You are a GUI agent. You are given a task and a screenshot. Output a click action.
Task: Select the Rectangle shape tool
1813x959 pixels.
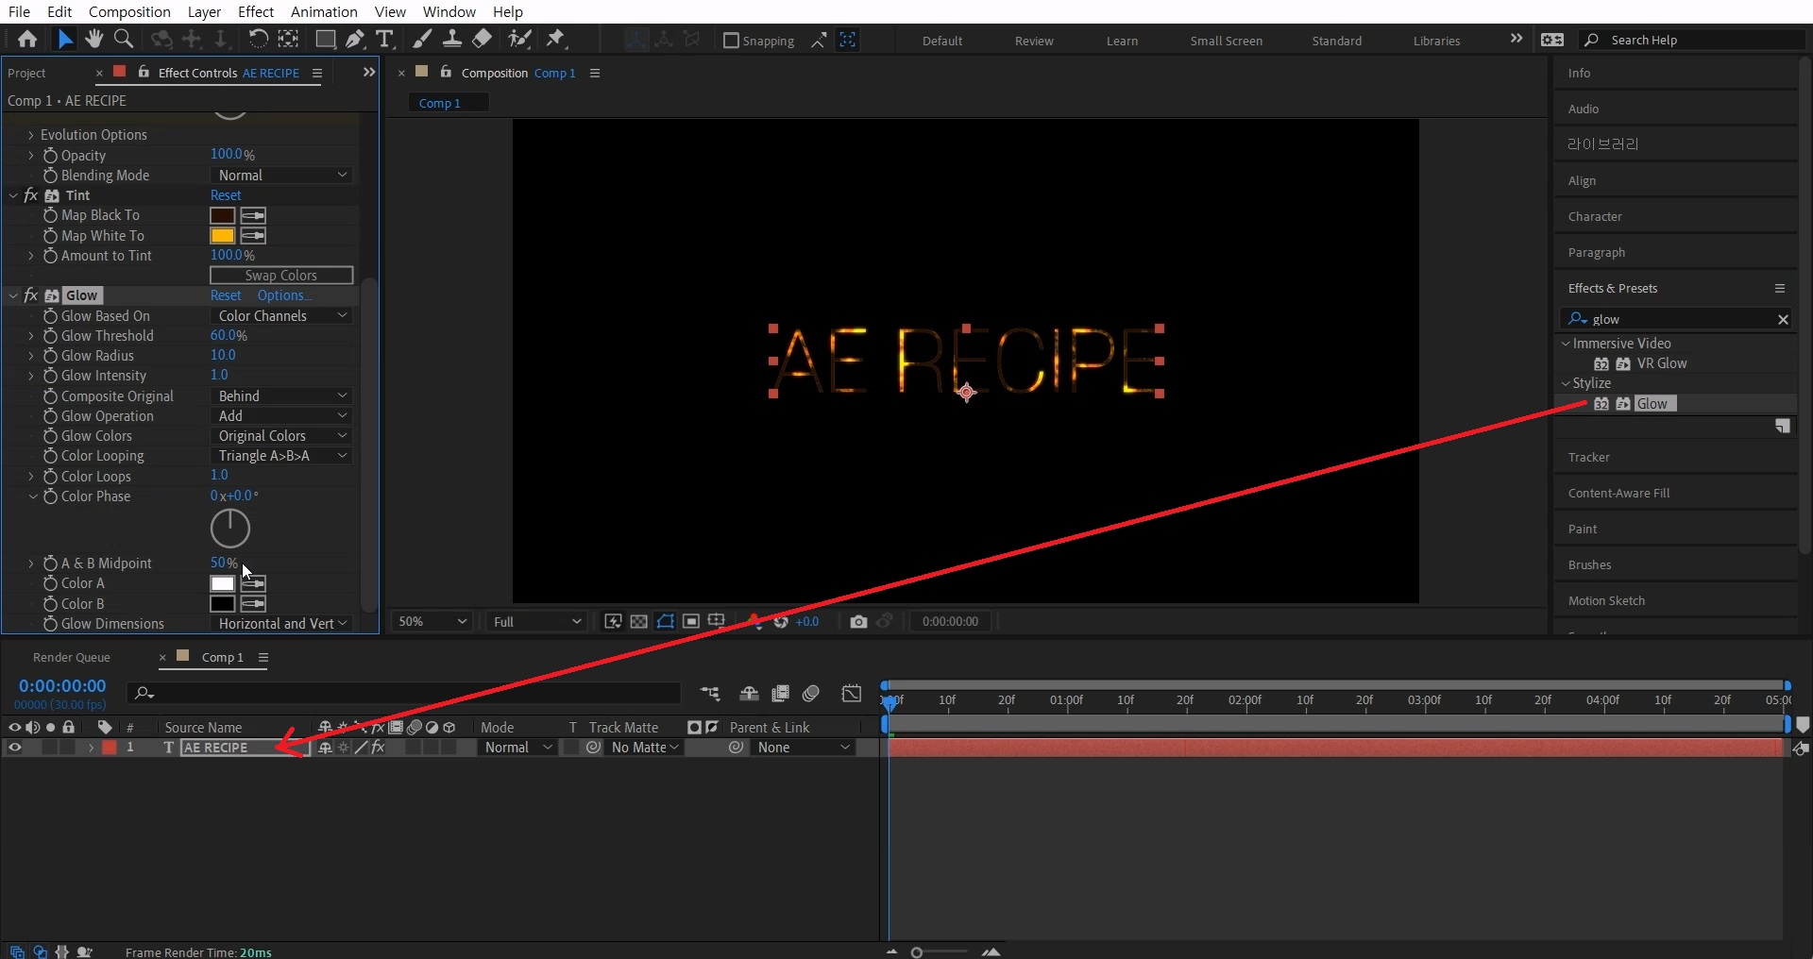[325, 39]
